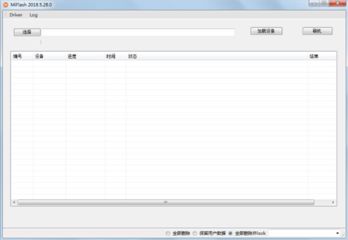Minimize the MiFlash window
The width and height of the screenshot is (348, 240).
[x=314, y=3]
